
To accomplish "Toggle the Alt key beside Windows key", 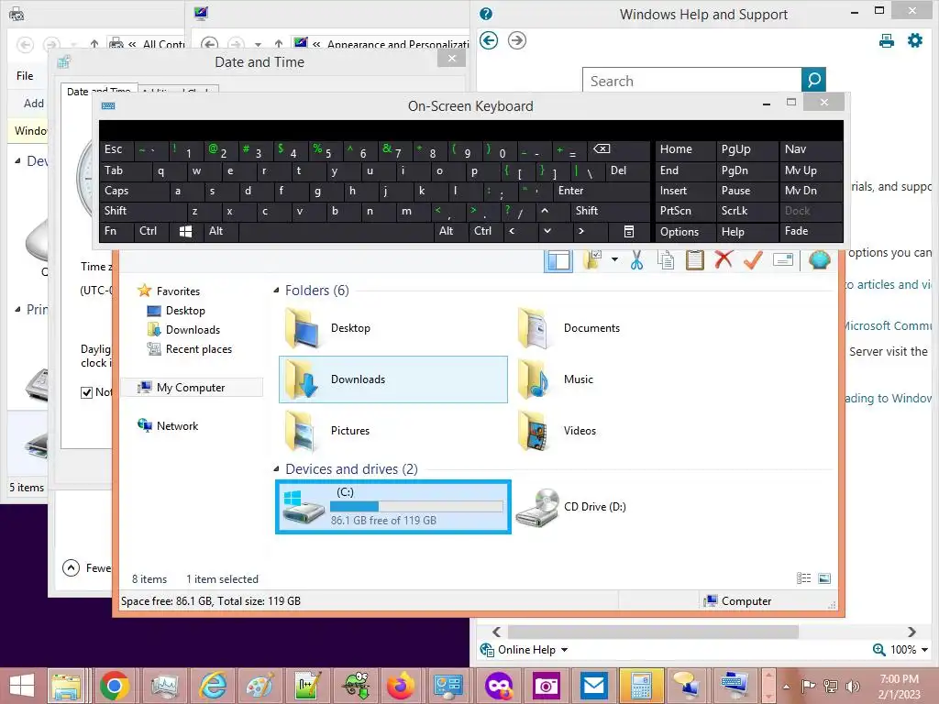I will point(221,231).
